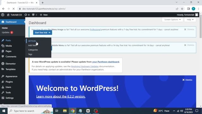
Task: Open the 8 pending updates icon
Action: pyautogui.click(x=26, y=15)
